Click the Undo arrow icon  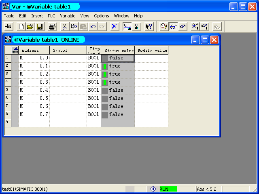coord(93,27)
